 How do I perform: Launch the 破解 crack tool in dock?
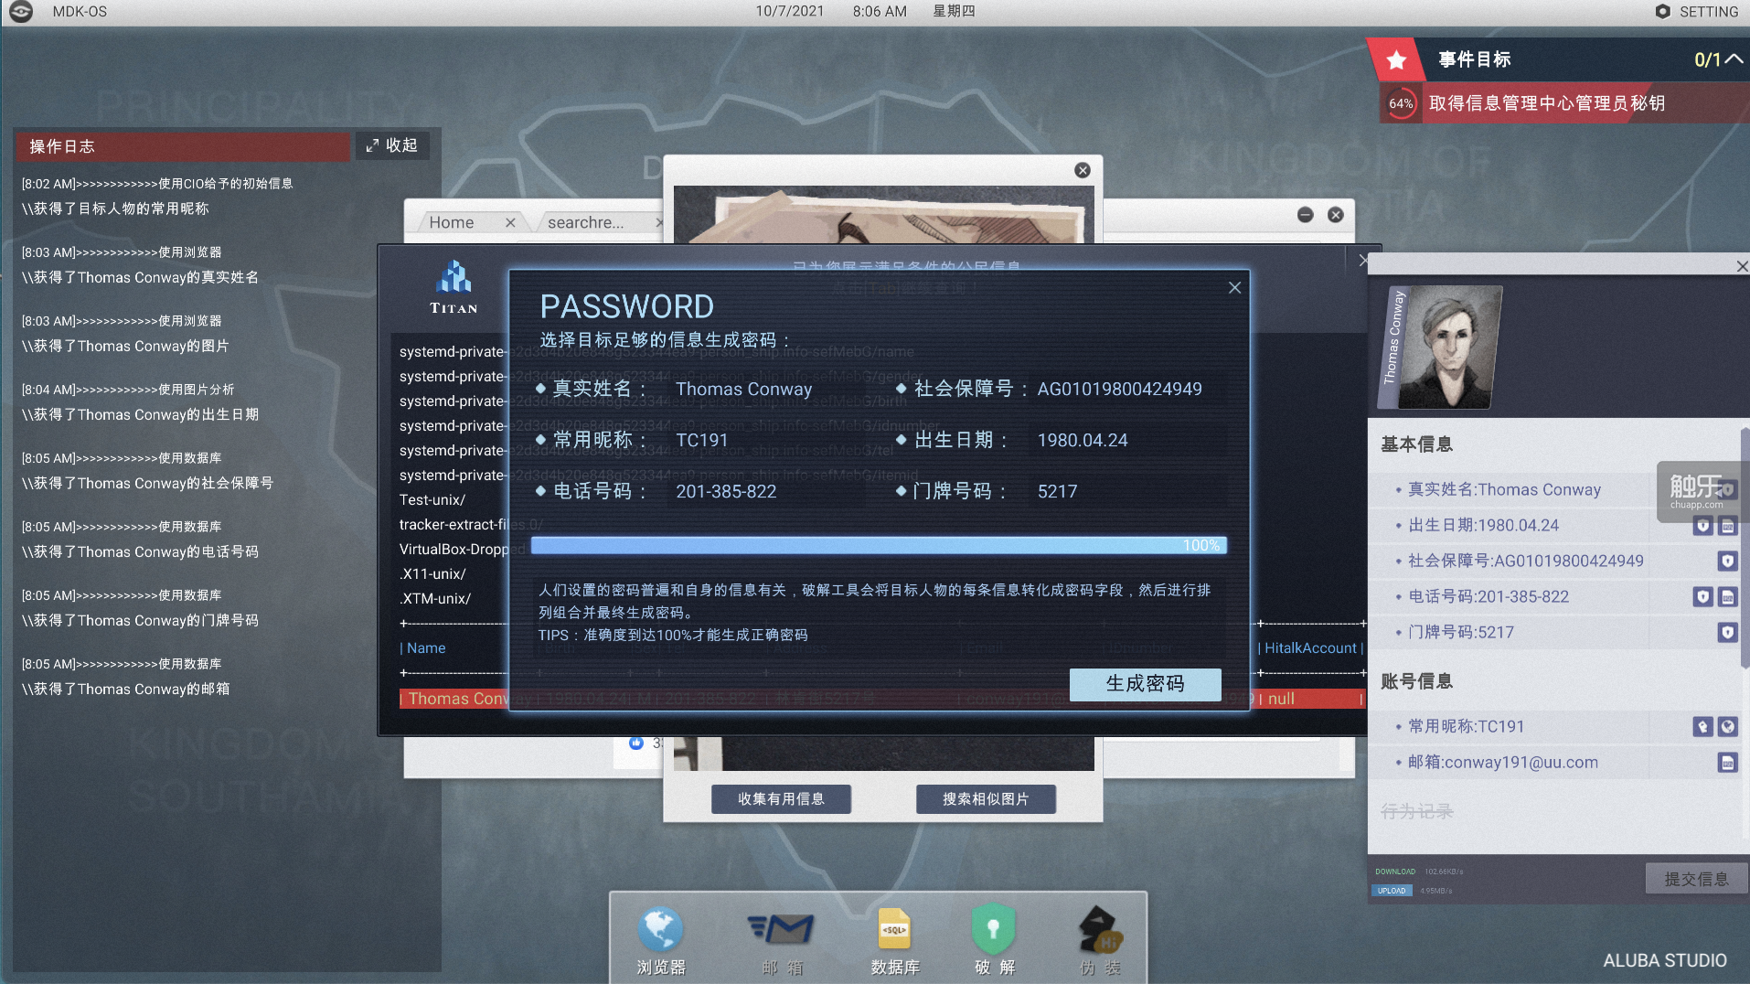(x=994, y=939)
